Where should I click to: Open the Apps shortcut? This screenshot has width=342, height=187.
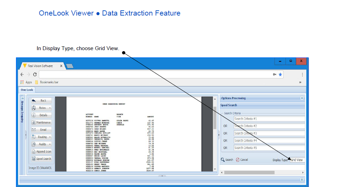(26, 82)
